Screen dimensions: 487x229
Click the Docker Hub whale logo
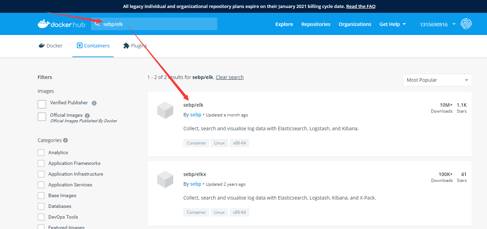pos(61,24)
